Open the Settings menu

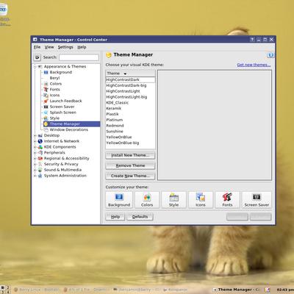point(65,47)
